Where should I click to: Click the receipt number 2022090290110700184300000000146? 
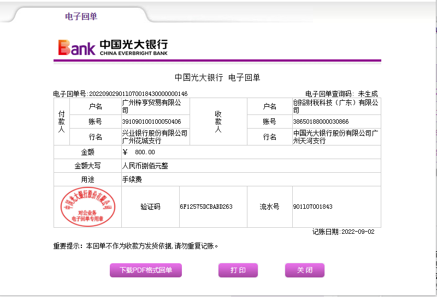(x=138, y=94)
